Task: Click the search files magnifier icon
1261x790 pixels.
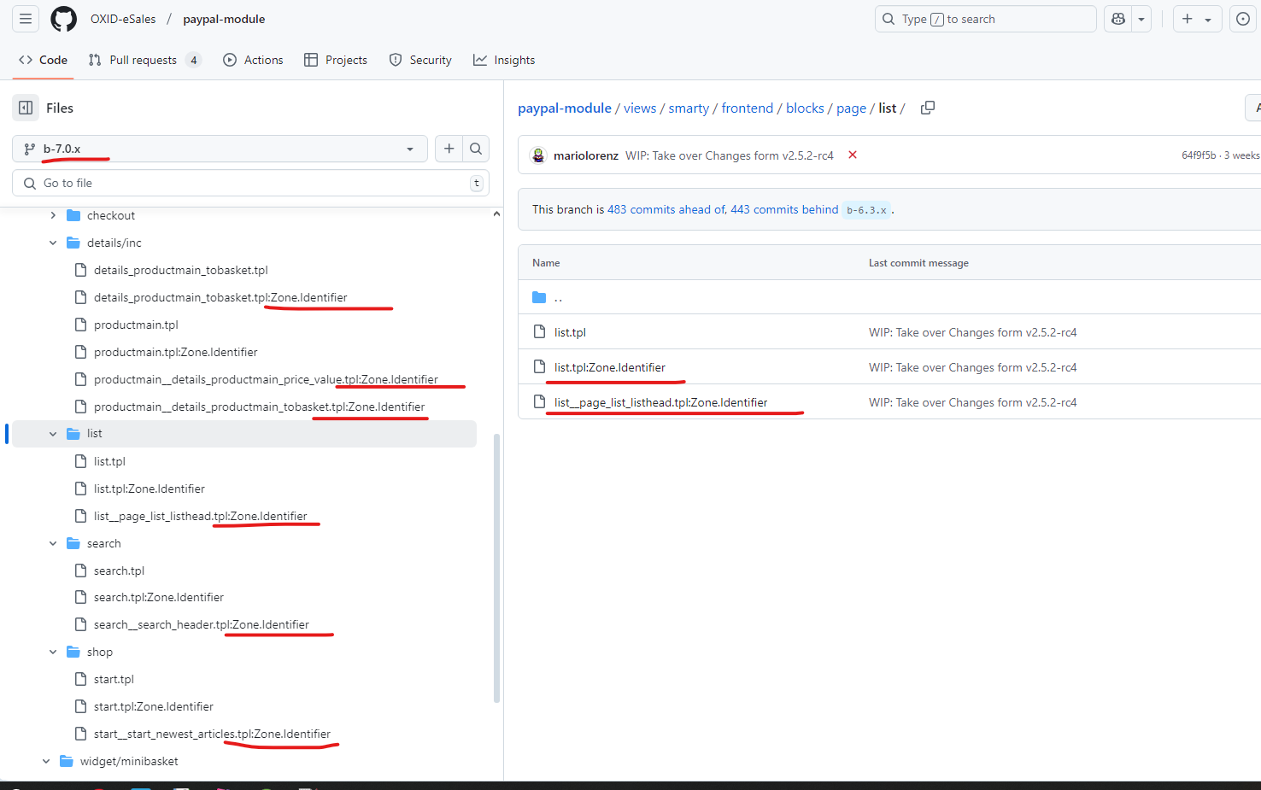Action: coord(476,149)
